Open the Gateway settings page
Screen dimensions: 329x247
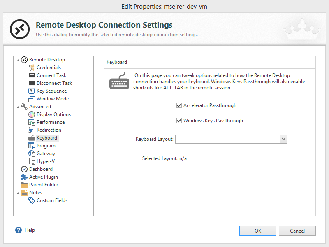(46, 154)
